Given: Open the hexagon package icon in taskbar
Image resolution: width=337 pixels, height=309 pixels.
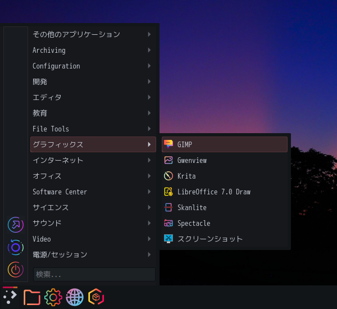Looking at the screenshot, I should point(96,297).
